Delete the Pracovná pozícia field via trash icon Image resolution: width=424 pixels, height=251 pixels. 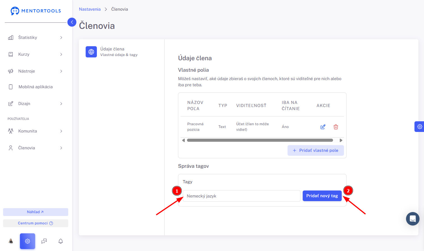(x=336, y=127)
